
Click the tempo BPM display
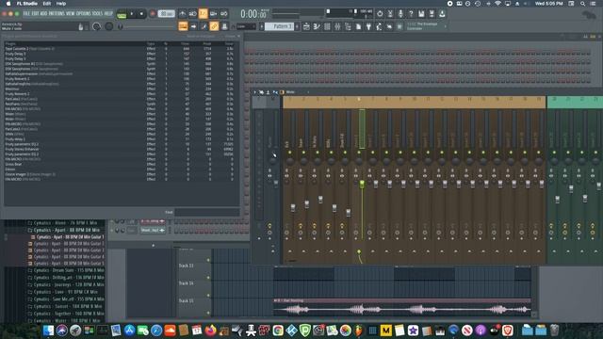(167, 14)
